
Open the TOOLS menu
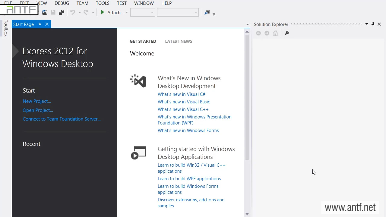(103, 3)
